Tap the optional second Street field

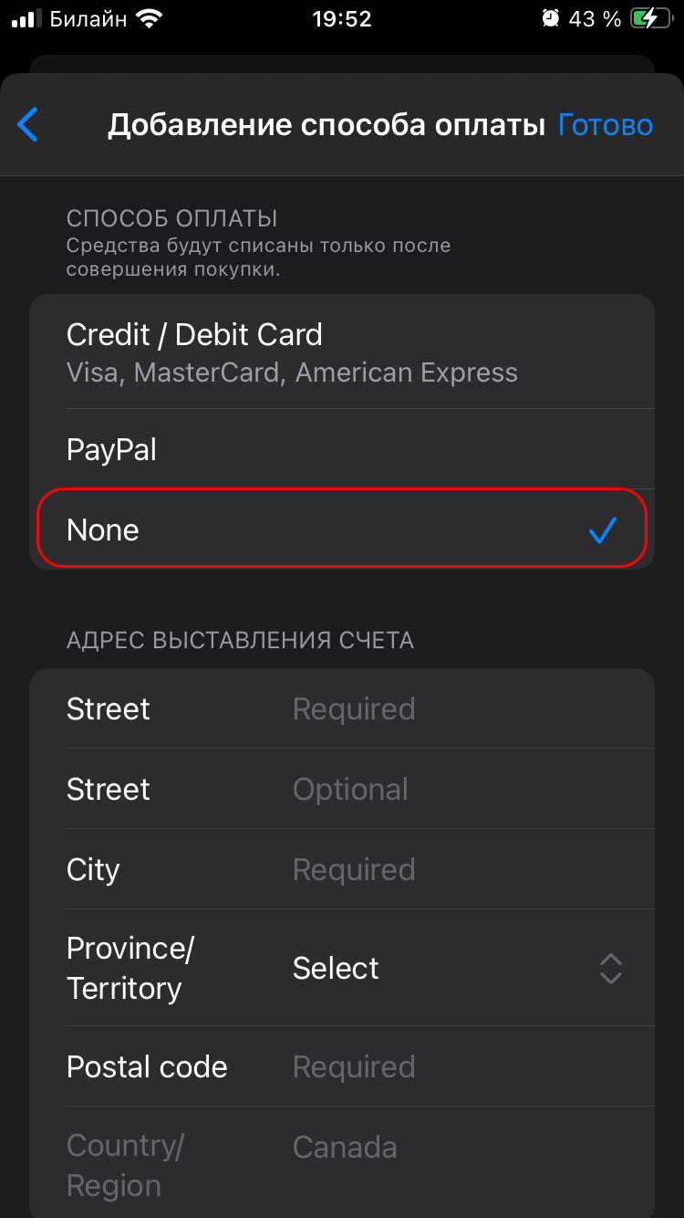click(456, 790)
